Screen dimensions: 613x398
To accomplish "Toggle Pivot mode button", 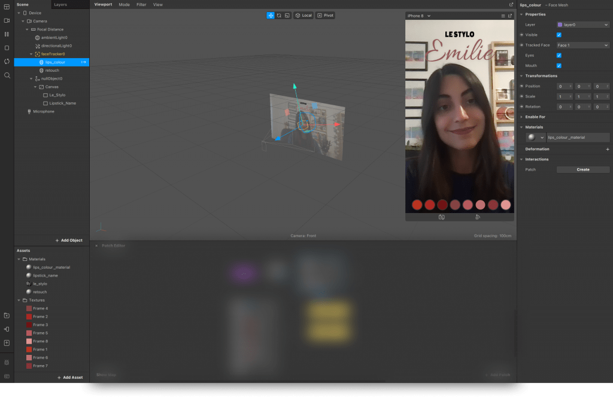I will [x=325, y=15].
